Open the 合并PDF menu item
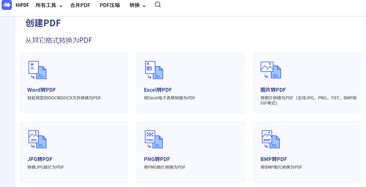The image size is (366, 187). click(x=80, y=5)
